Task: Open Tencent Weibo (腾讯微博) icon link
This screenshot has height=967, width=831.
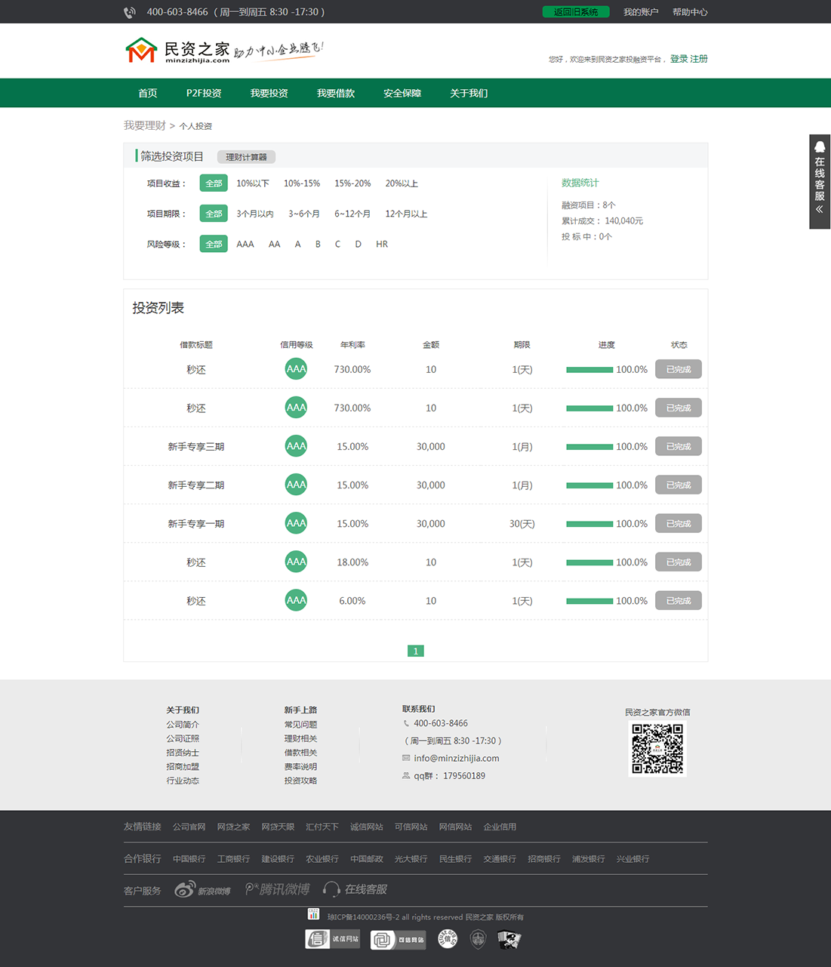Action: (277, 890)
